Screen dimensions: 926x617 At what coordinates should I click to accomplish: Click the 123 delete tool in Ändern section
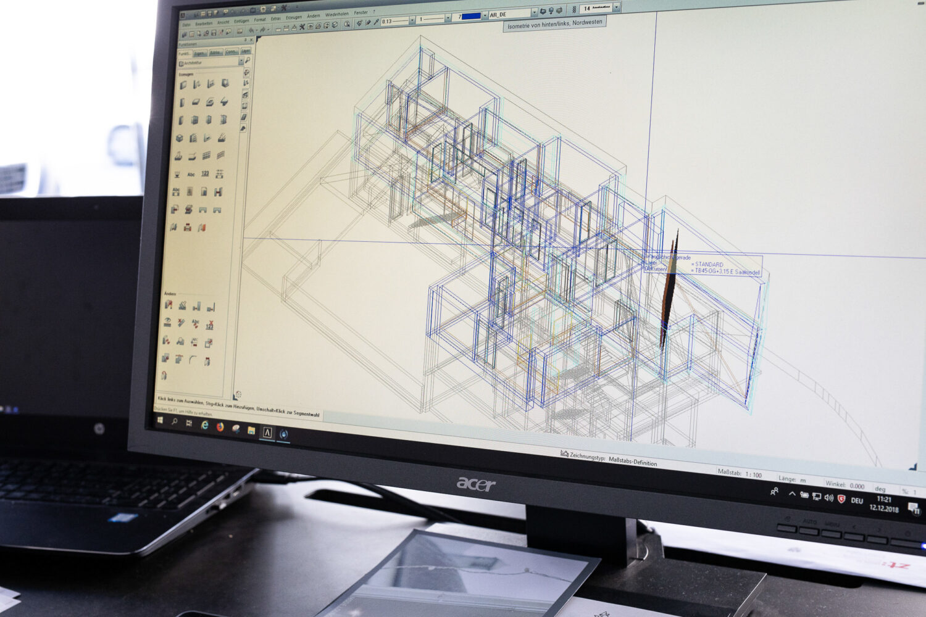[210, 325]
